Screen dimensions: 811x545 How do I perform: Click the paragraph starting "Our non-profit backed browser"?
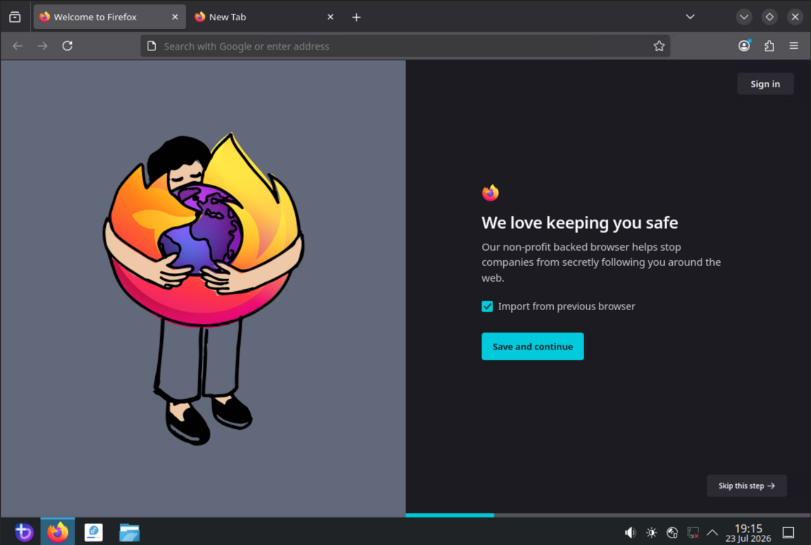coord(601,262)
